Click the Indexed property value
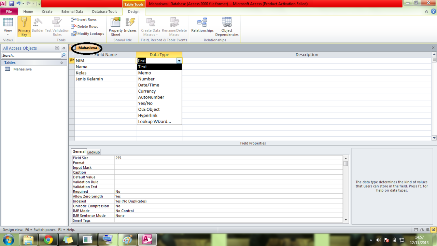 point(229,201)
